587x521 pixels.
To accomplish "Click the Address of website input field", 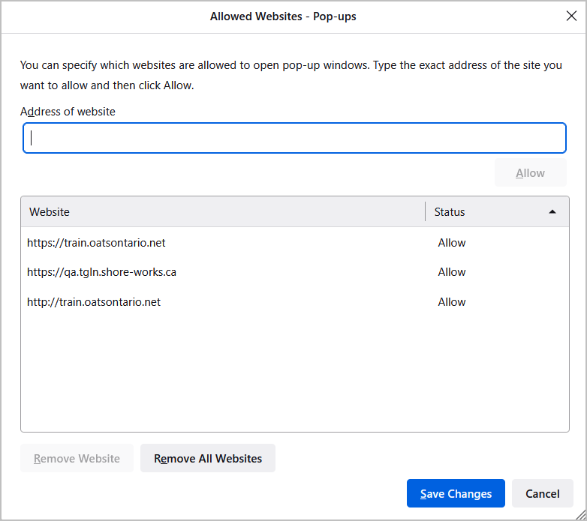I will (294, 139).
